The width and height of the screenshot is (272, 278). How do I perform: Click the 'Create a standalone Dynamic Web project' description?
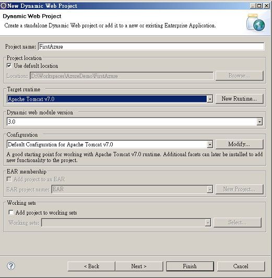[x=110, y=26]
